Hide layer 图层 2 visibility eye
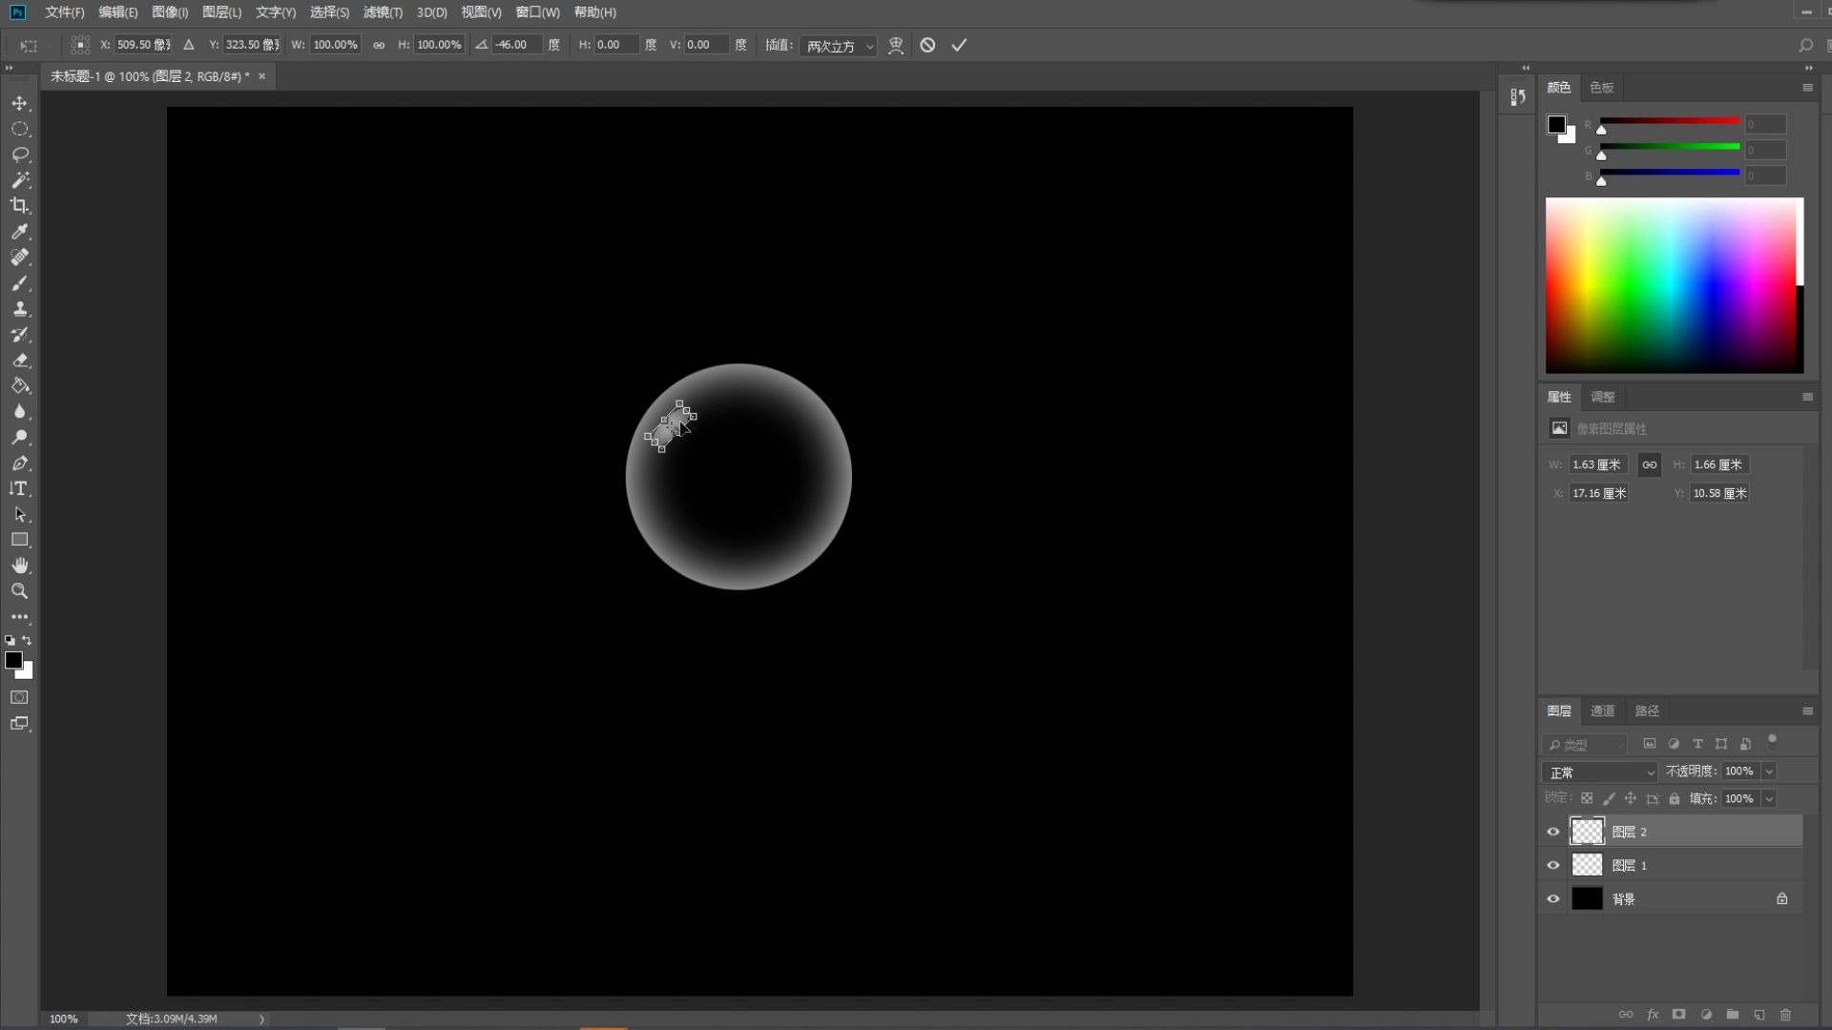Image resolution: width=1832 pixels, height=1030 pixels. click(x=1553, y=832)
